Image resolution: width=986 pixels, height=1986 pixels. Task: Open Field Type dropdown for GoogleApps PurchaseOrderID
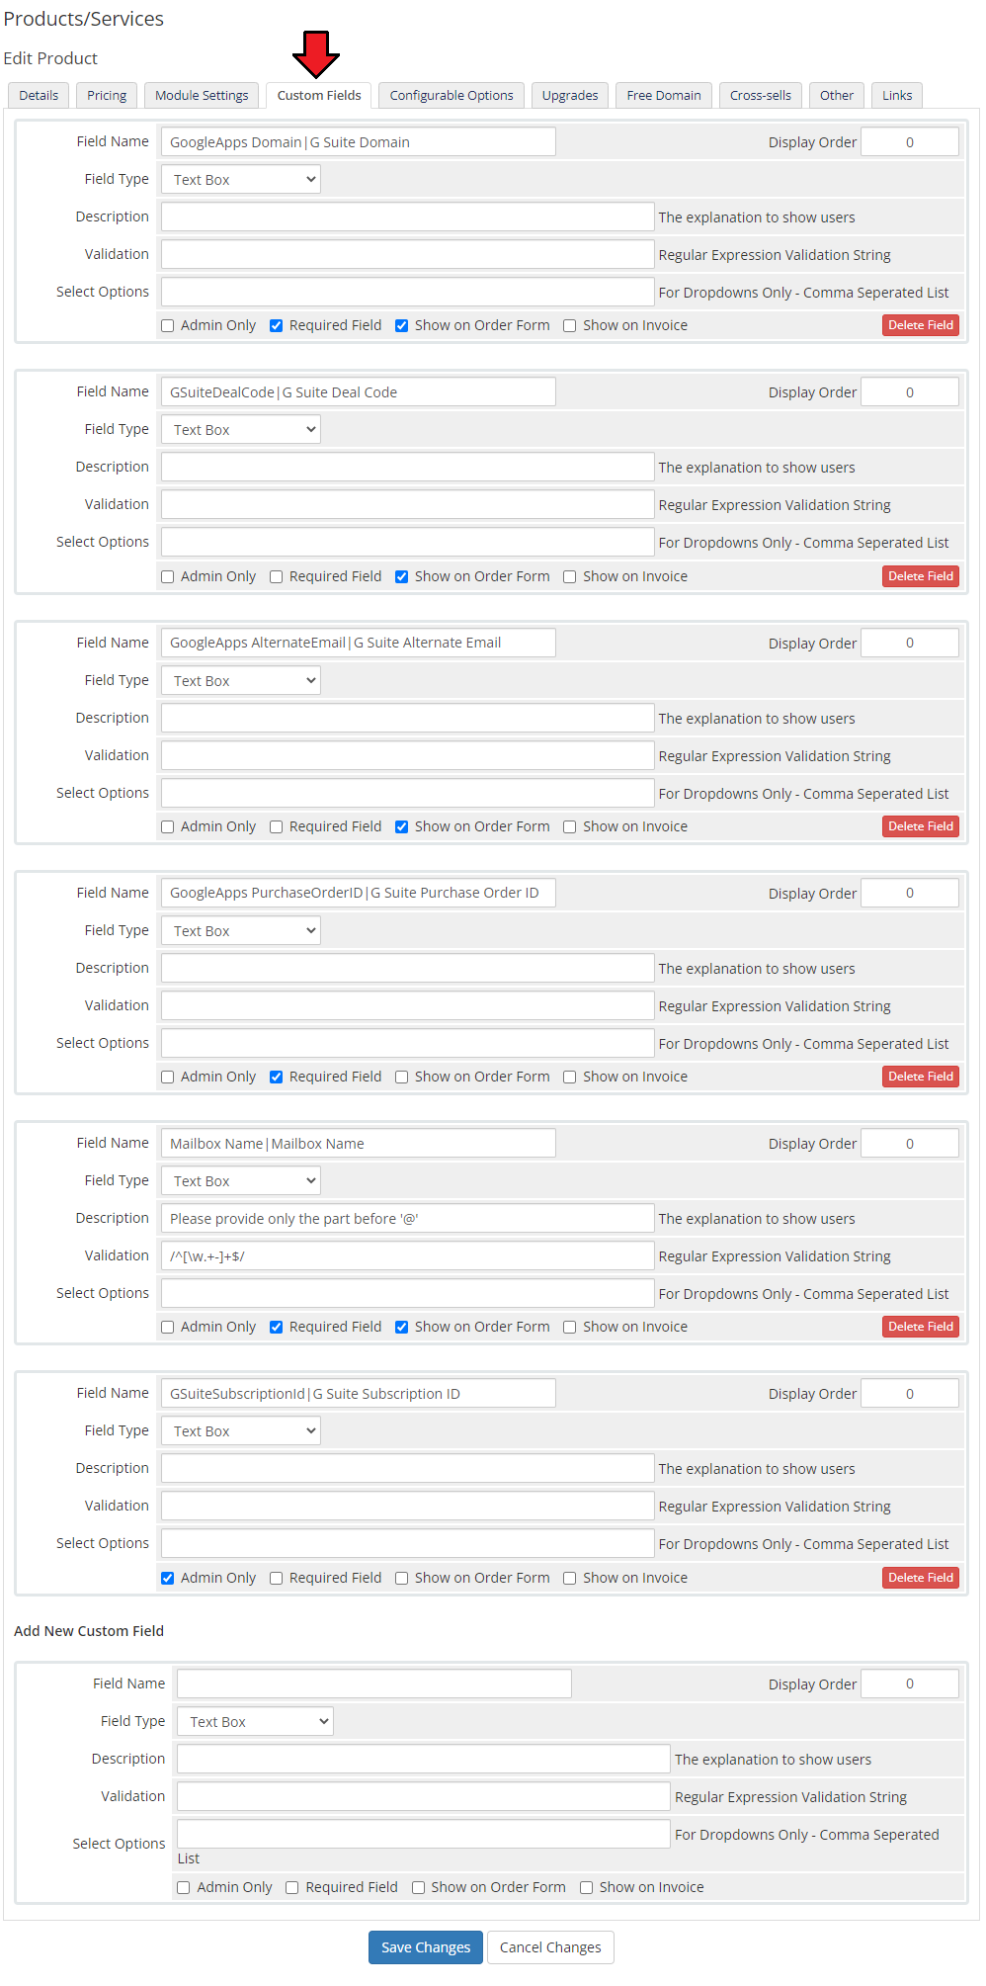pos(241,930)
